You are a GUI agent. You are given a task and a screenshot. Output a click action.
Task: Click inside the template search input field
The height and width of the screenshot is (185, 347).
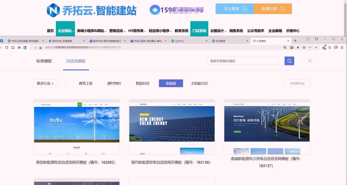click(x=244, y=61)
